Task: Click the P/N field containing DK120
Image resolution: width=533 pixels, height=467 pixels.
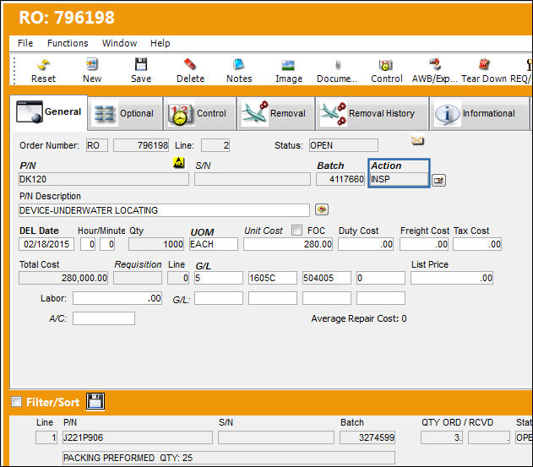Action: point(104,179)
